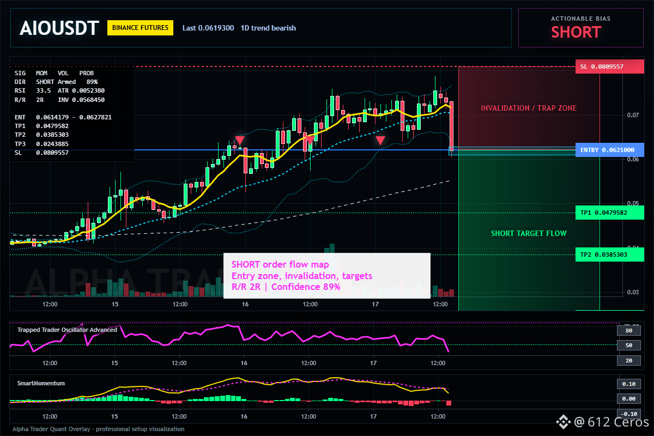This screenshot has height=436, width=654.
Task: Click the 'SHORT order flow map' note text
Action: click(280, 265)
